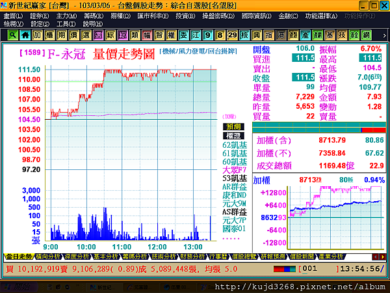Click the 價 price toolbar icon
Viewport: 390px width, 293px height.
pos(73,35)
